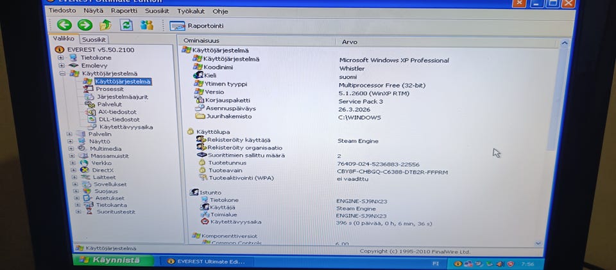616x270 pixels.
Task: Click scrollbar up arrow in details pane
Action: (565, 44)
